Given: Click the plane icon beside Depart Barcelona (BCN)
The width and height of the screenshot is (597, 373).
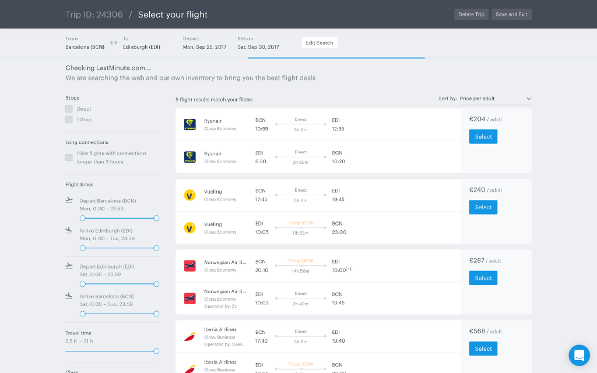Looking at the screenshot, I should (69, 200).
